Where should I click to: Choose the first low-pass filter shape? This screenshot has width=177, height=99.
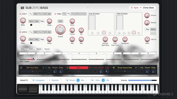[x=64, y=14]
